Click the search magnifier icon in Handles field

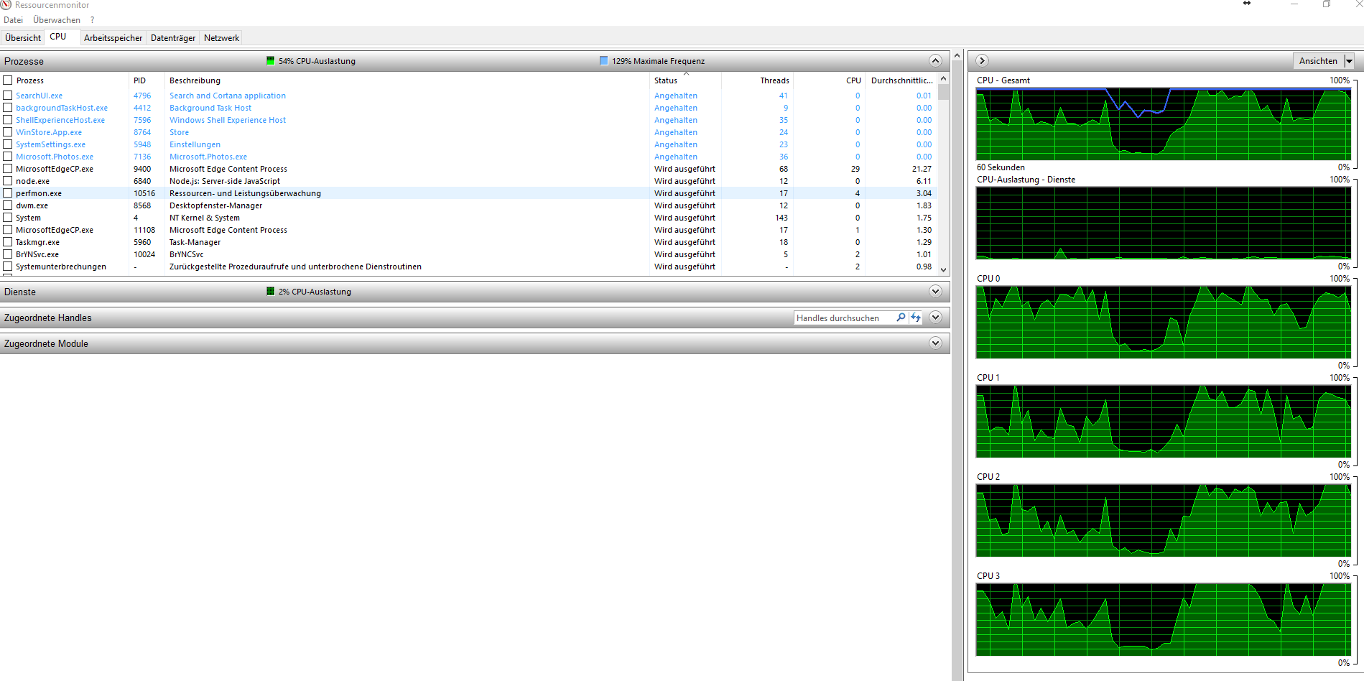pyautogui.click(x=901, y=318)
